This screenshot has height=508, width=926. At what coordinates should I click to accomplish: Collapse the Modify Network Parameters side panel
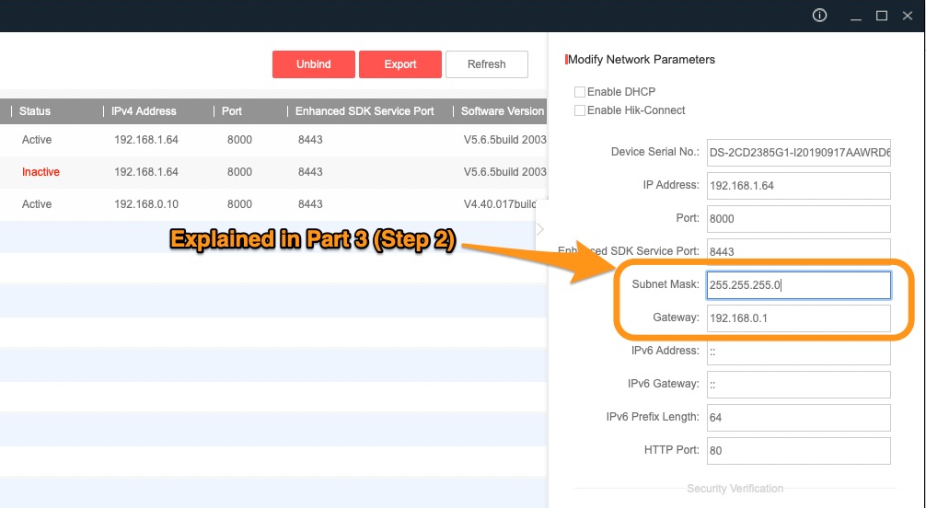click(x=540, y=229)
